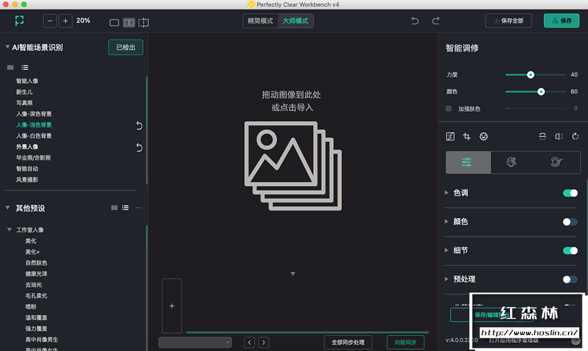Switch 其他预设 to thumbnail view
Viewport: 588px width, 351px height.
pyautogui.click(x=114, y=208)
